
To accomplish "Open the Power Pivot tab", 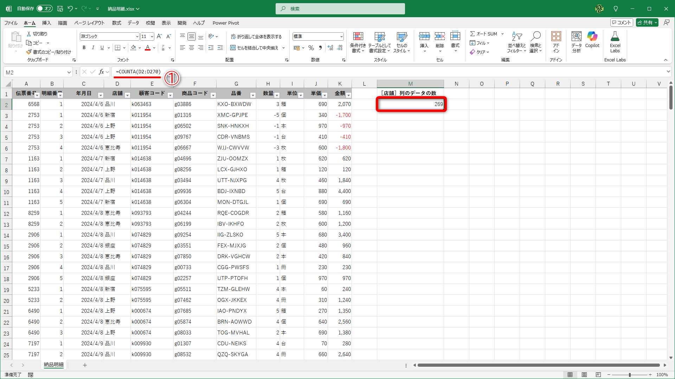I will pyautogui.click(x=226, y=23).
